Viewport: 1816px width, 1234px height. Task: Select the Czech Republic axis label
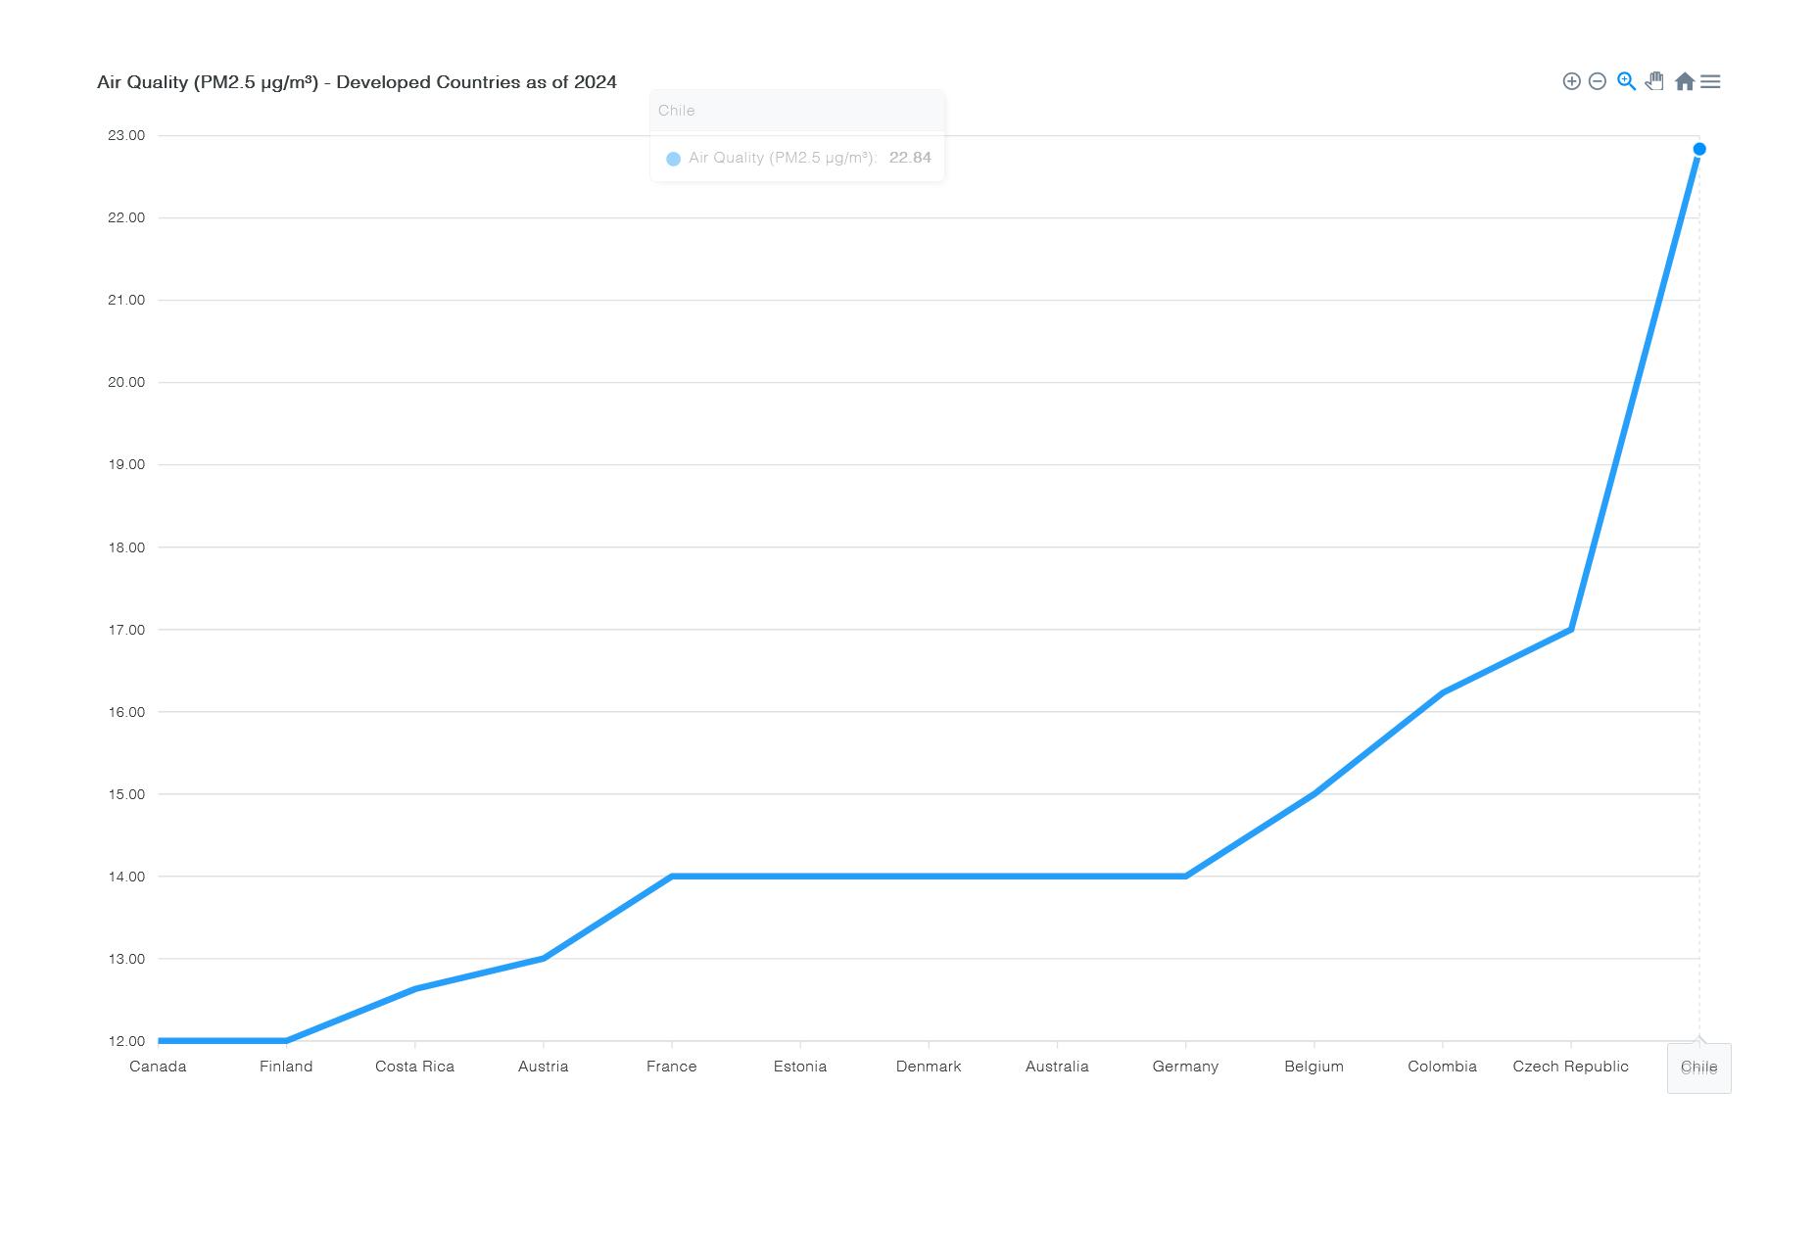pos(1570,1067)
